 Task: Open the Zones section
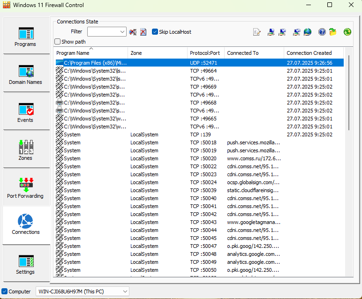click(25, 150)
